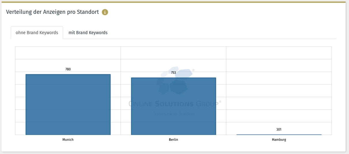Screen dimensions: 349x154
Task: Click the Hamburg axis label
Action: point(279,140)
